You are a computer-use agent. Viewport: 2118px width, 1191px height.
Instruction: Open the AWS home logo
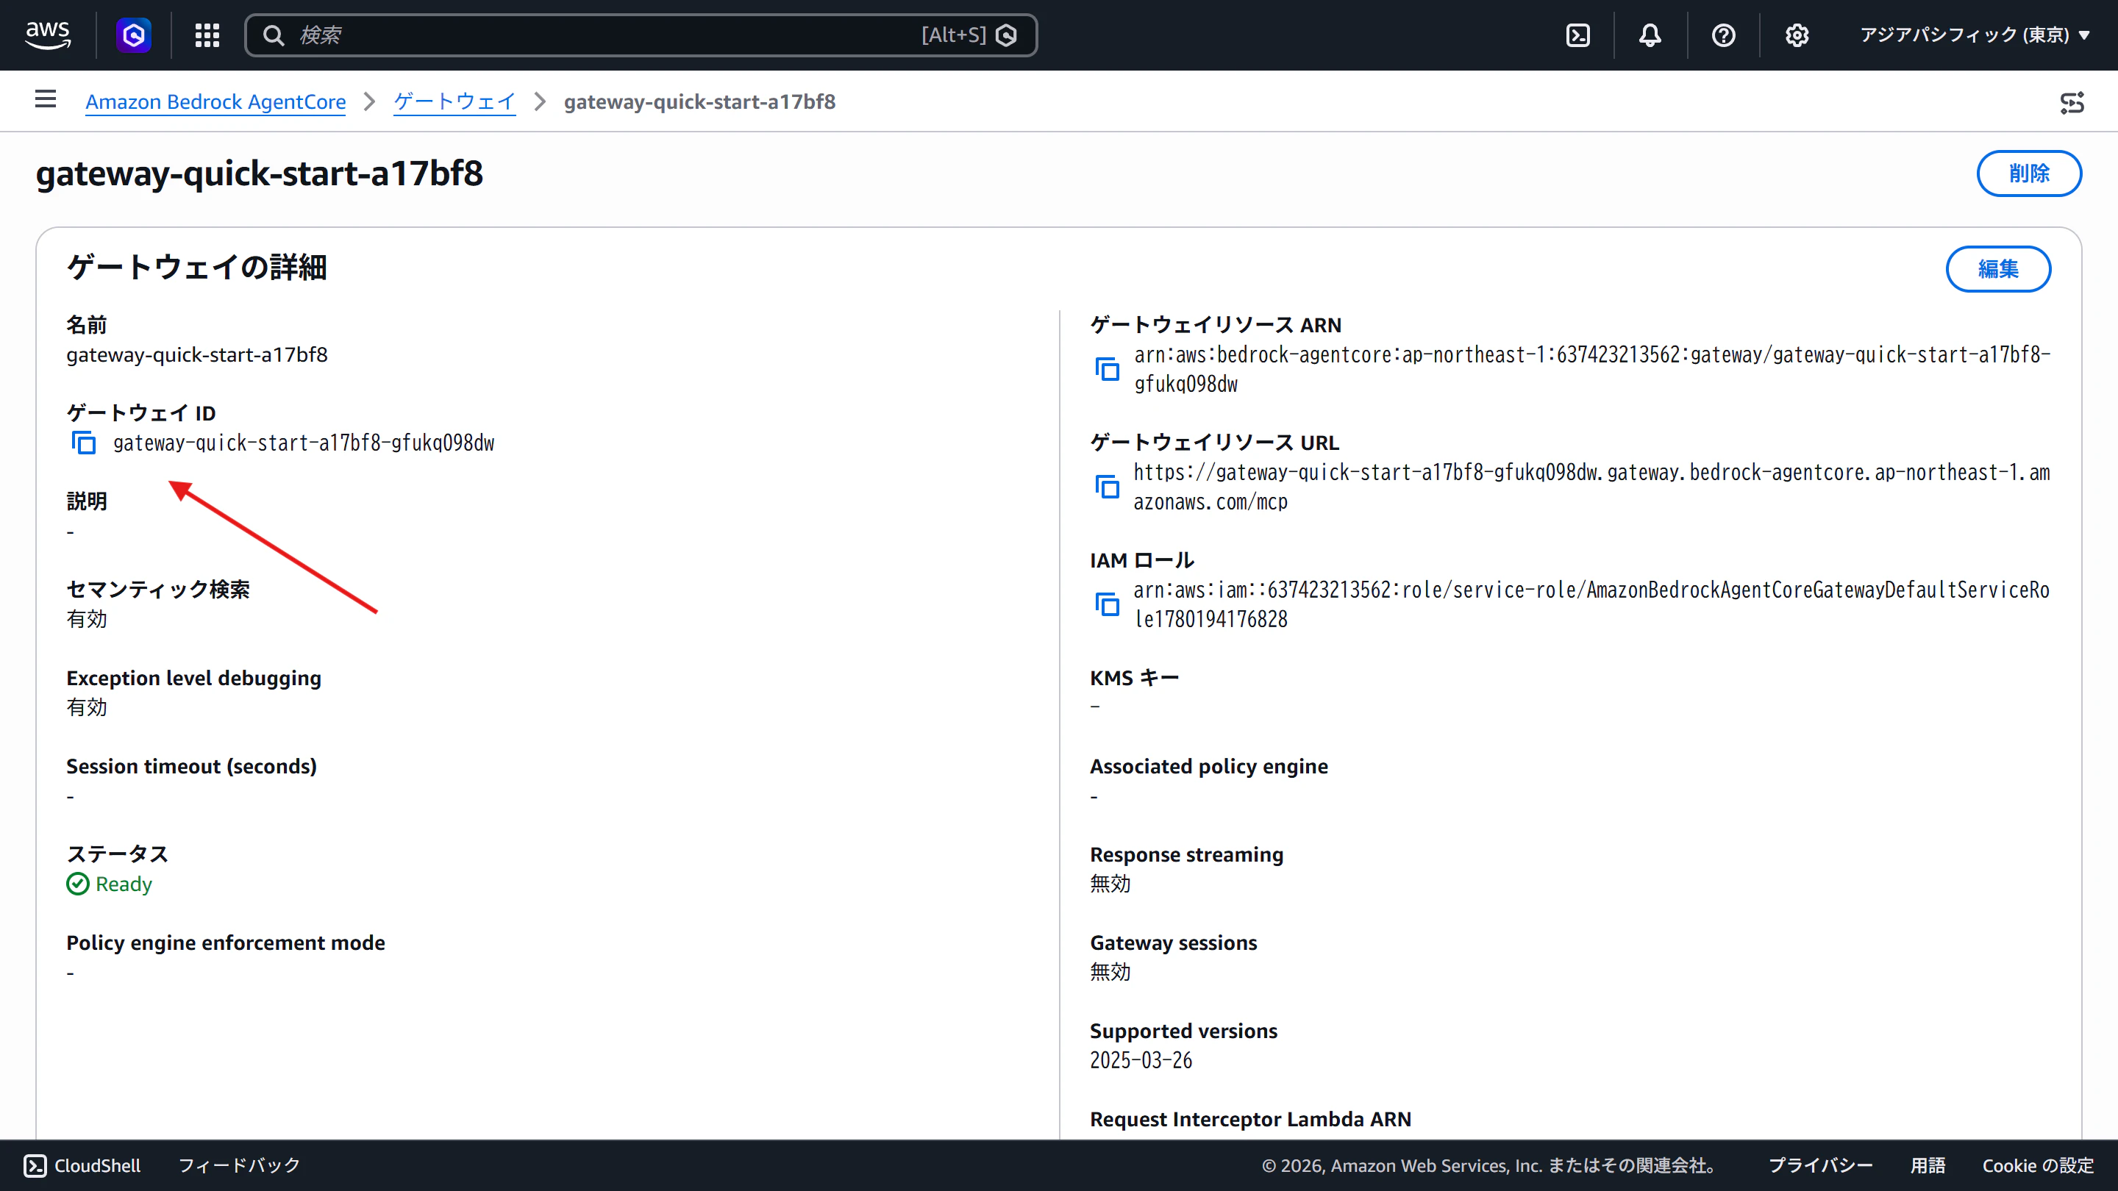pos(48,35)
